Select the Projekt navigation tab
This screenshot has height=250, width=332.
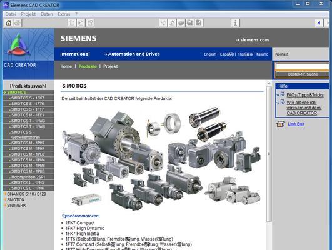pyautogui.click(x=110, y=66)
